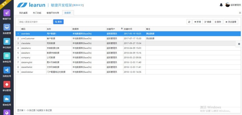
Task: Open the 报表应用 chart icon
Action: pyautogui.click(x=7, y=99)
